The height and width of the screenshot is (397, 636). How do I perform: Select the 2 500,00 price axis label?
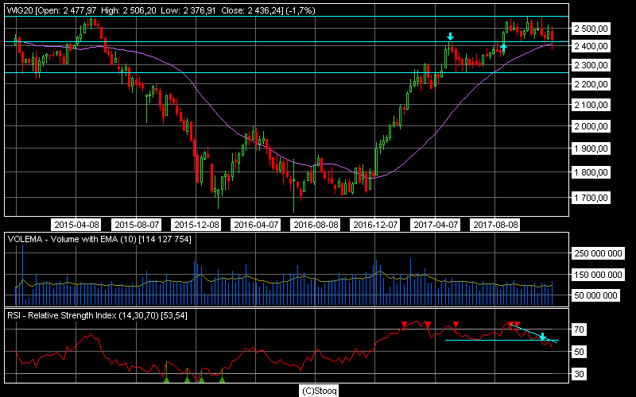[x=591, y=29]
